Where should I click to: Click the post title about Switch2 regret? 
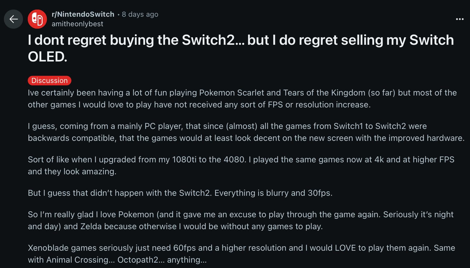point(241,48)
